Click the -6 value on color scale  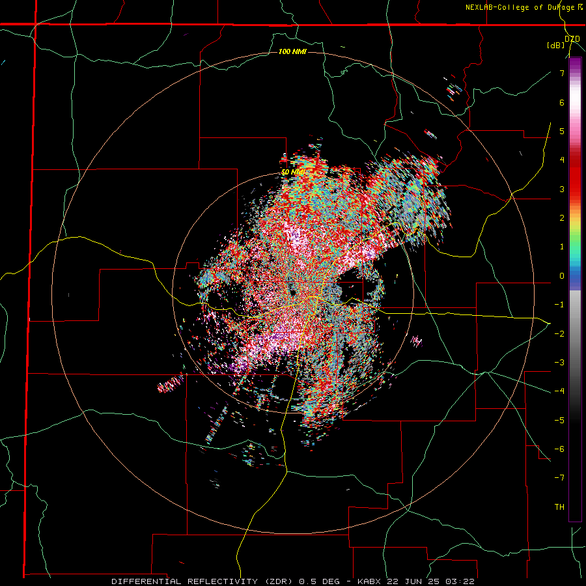point(559,449)
